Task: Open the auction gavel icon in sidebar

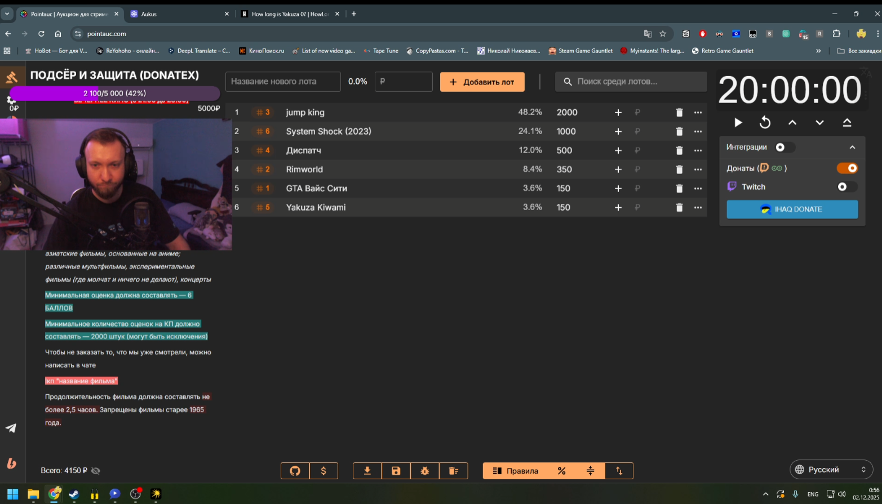Action: pyautogui.click(x=11, y=78)
